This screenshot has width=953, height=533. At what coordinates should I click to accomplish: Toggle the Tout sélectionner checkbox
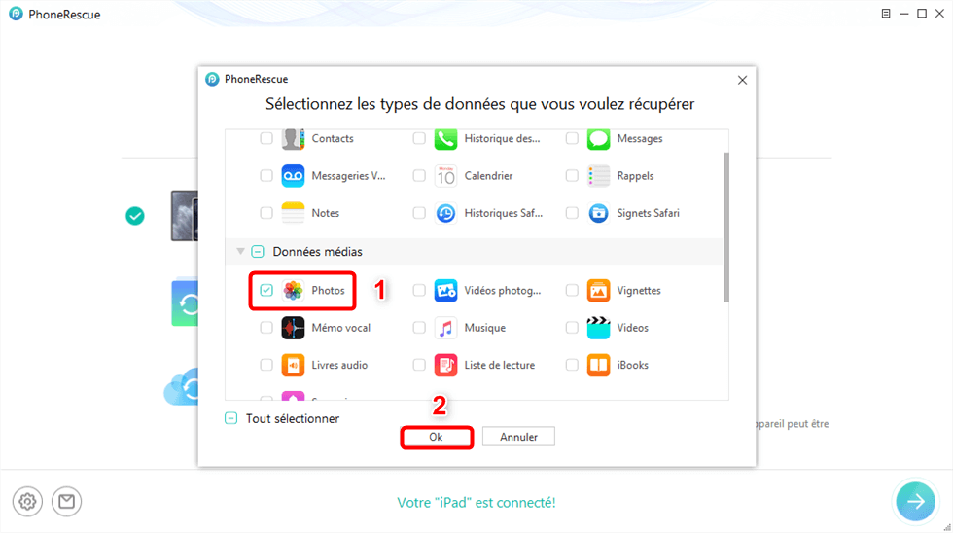[x=231, y=418]
